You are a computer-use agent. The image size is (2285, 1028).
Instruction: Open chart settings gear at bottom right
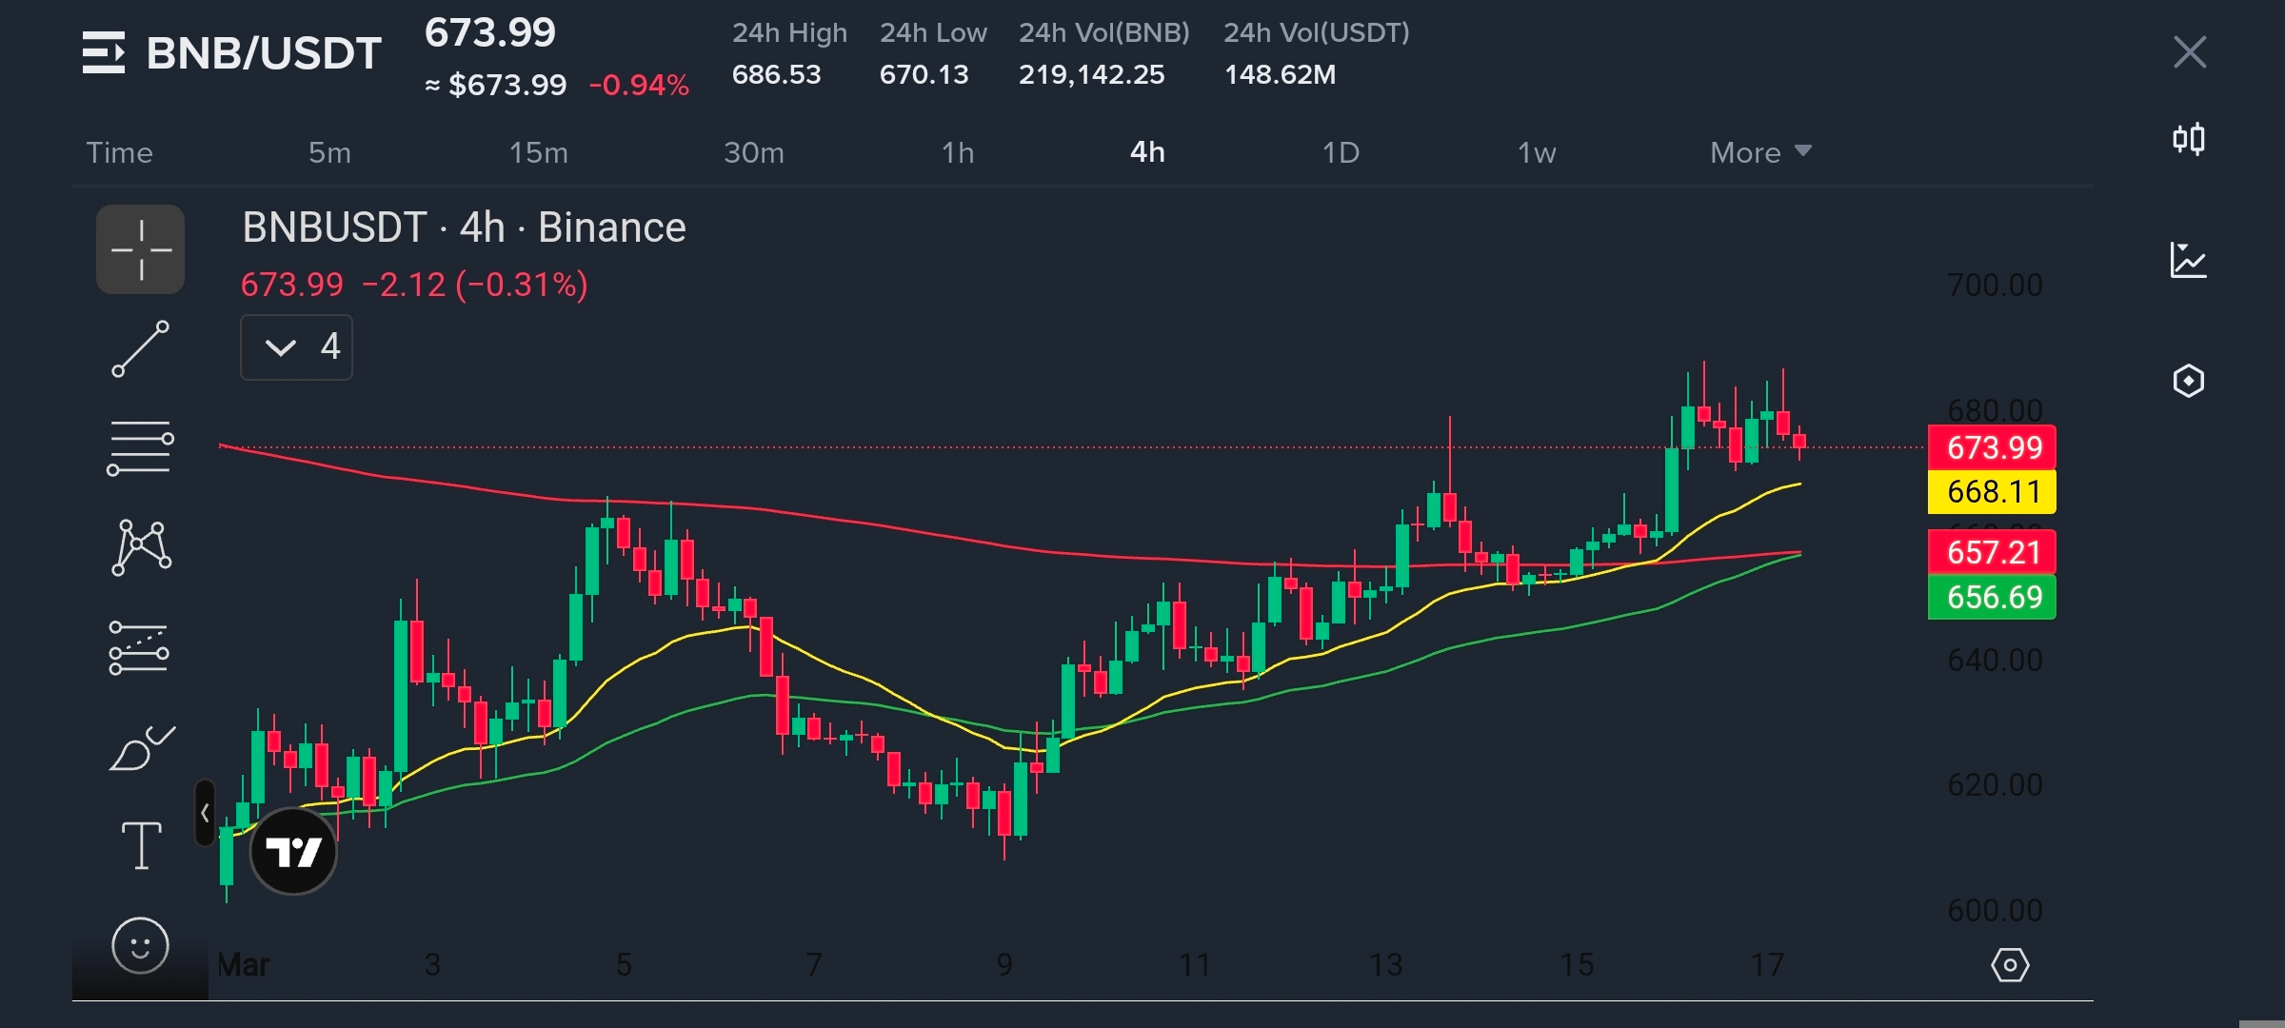[x=2010, y=965]
